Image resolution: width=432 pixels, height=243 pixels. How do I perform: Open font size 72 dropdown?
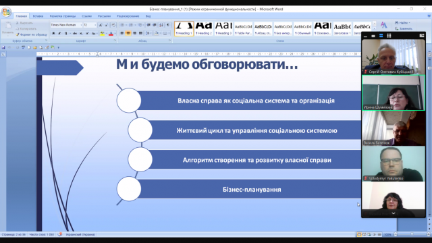95,25
